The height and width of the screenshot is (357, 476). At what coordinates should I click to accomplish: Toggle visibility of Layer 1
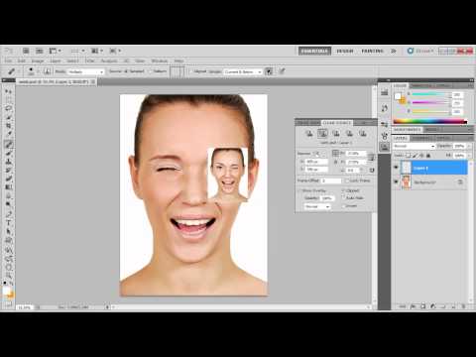(x=396, y=168)
